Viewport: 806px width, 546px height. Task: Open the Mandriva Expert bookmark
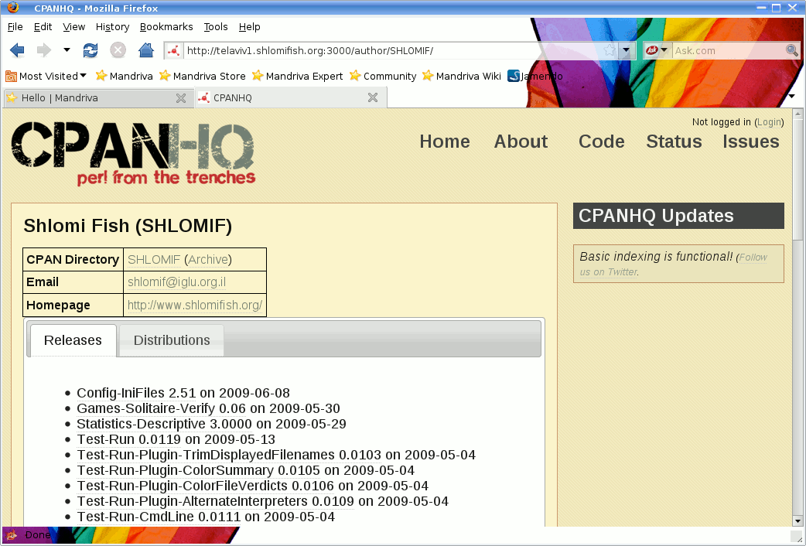[x=298, y=76]
